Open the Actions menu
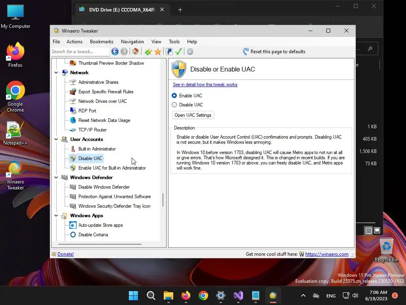Screen dimensions: 406x305 tap(75, 41)
